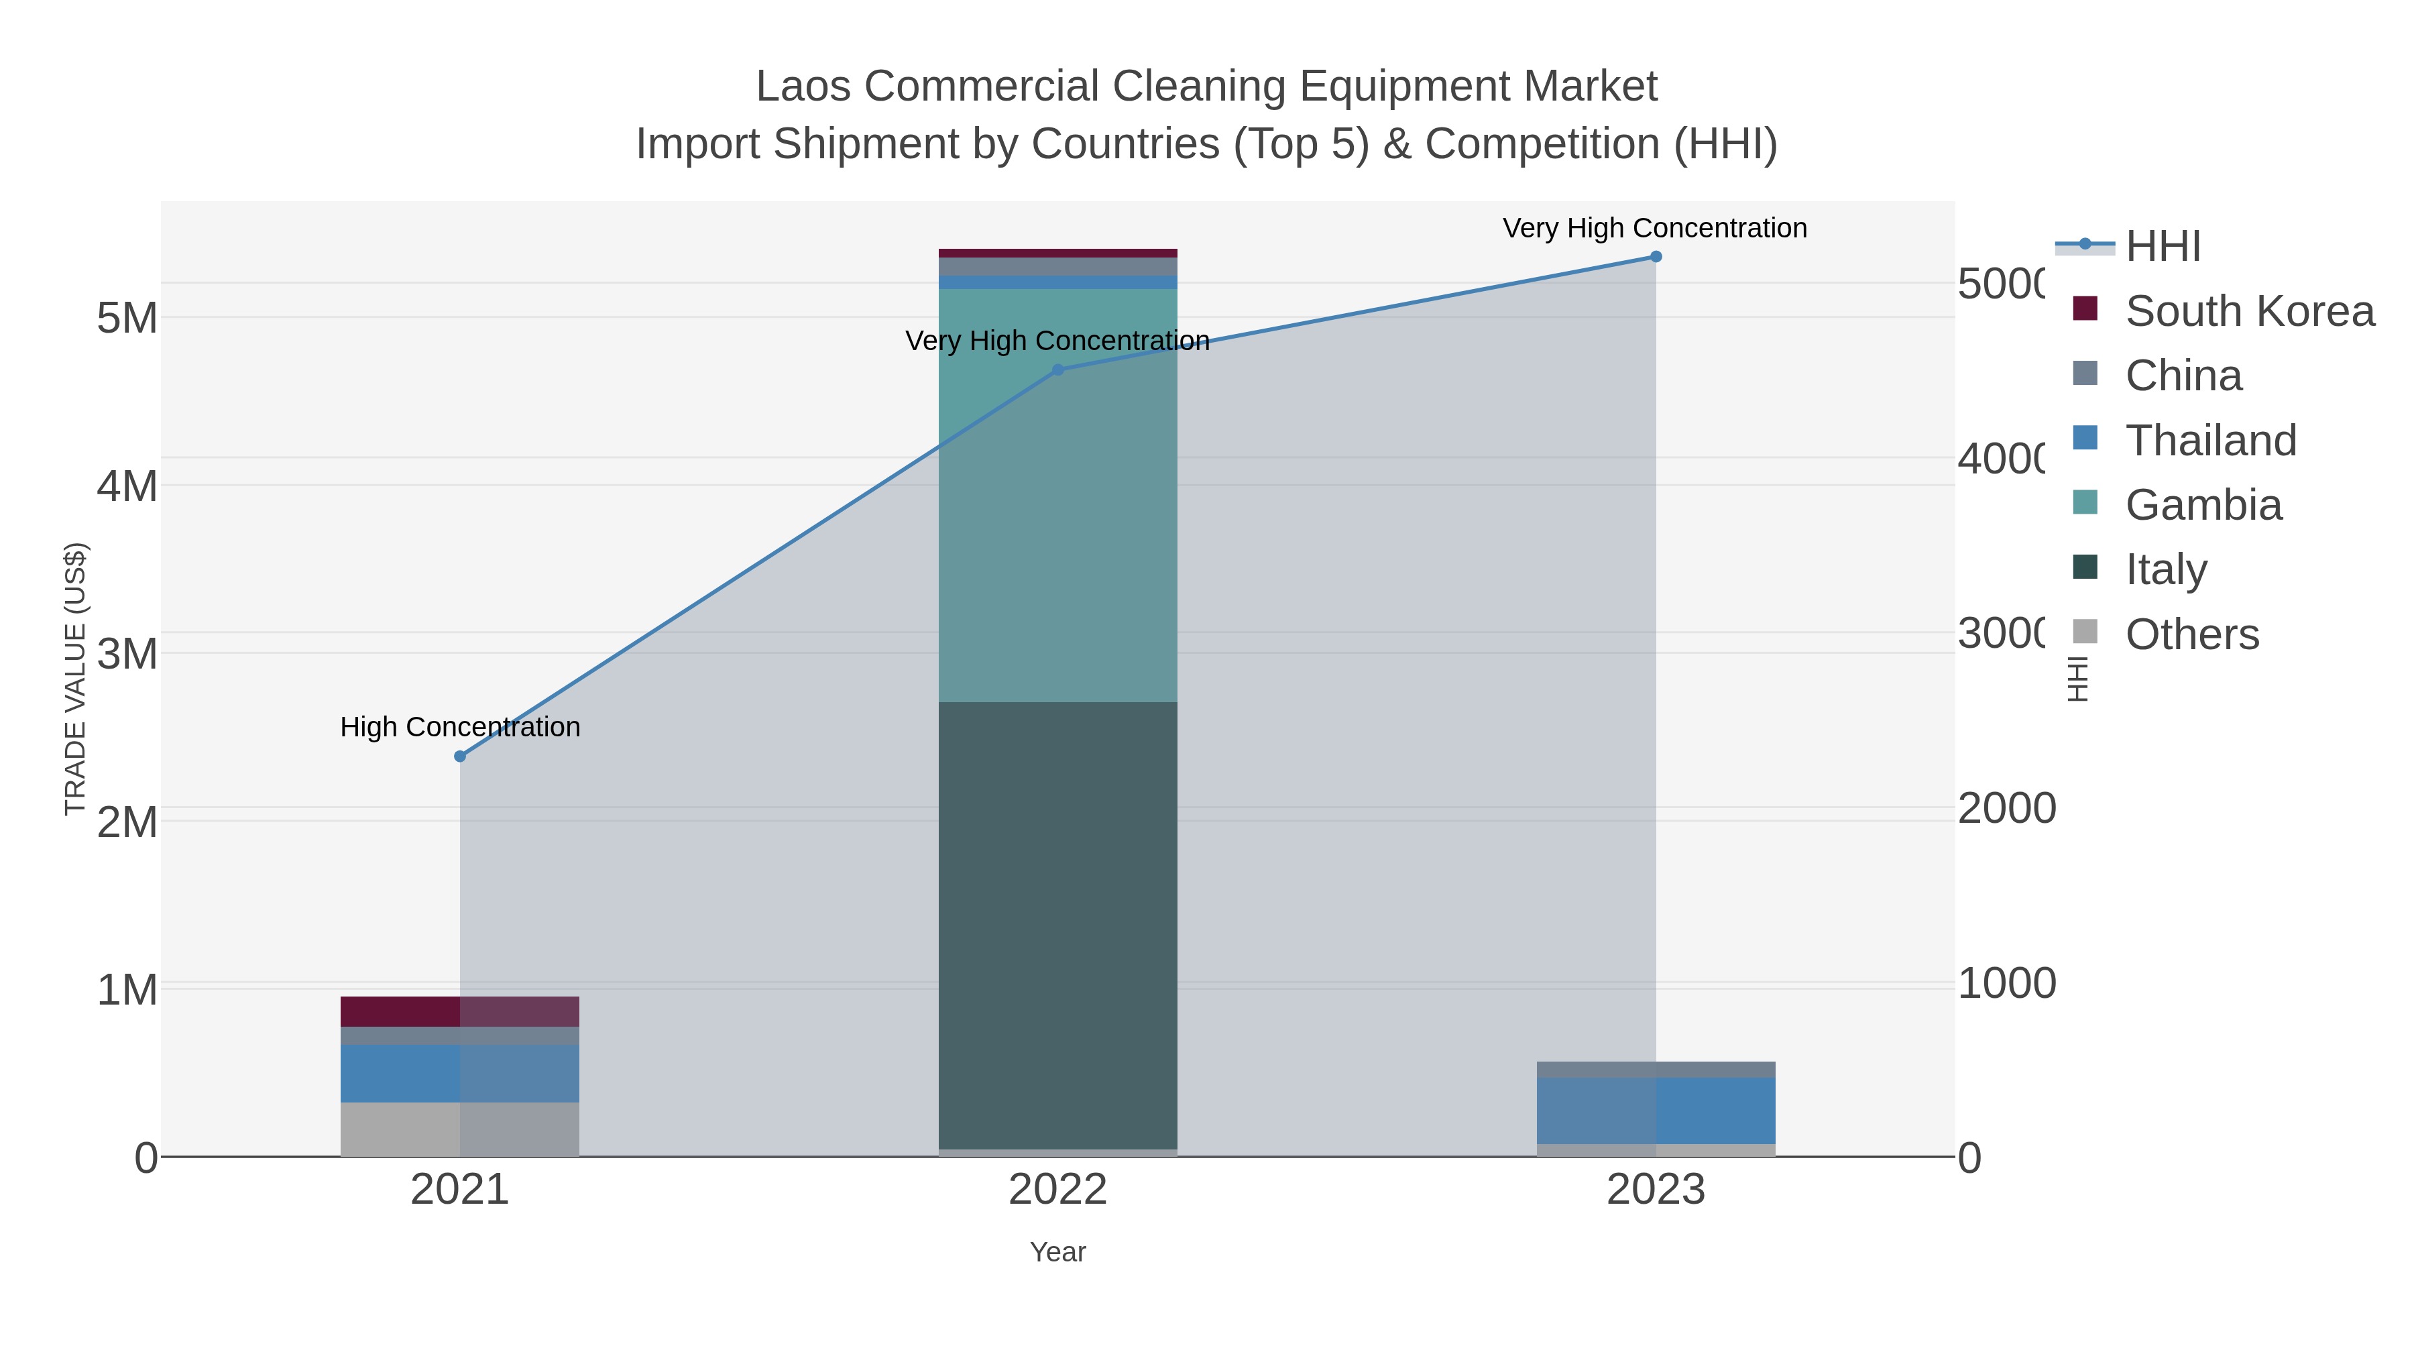
Task: Toggle China series in legend
Action: 2157,375
